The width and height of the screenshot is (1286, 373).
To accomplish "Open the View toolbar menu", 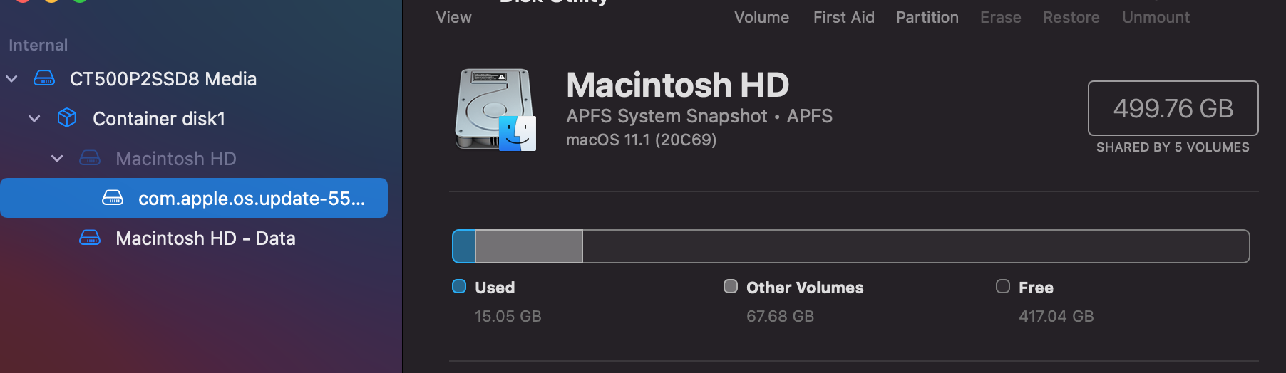I will [453, 17].
